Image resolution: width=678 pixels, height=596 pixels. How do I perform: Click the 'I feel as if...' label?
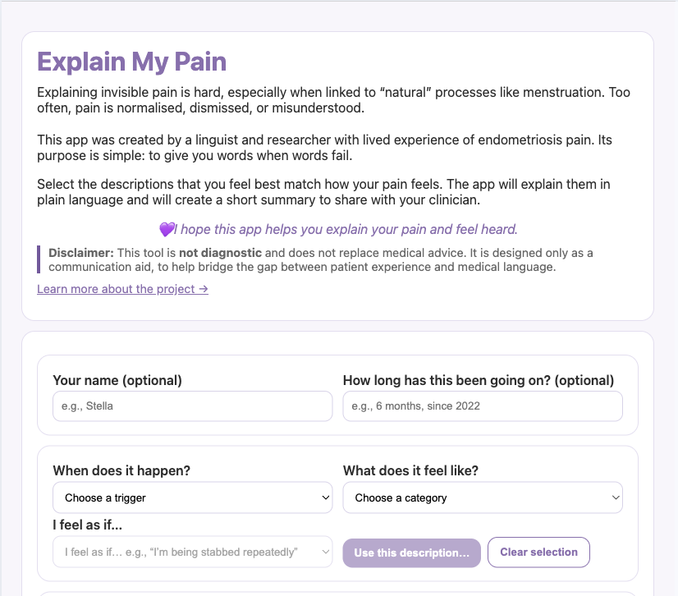(x=94, y=525)
